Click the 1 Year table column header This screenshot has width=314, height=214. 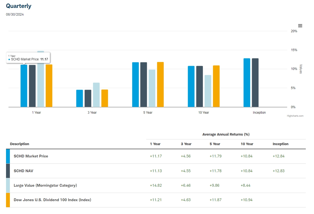click(155, 144)
